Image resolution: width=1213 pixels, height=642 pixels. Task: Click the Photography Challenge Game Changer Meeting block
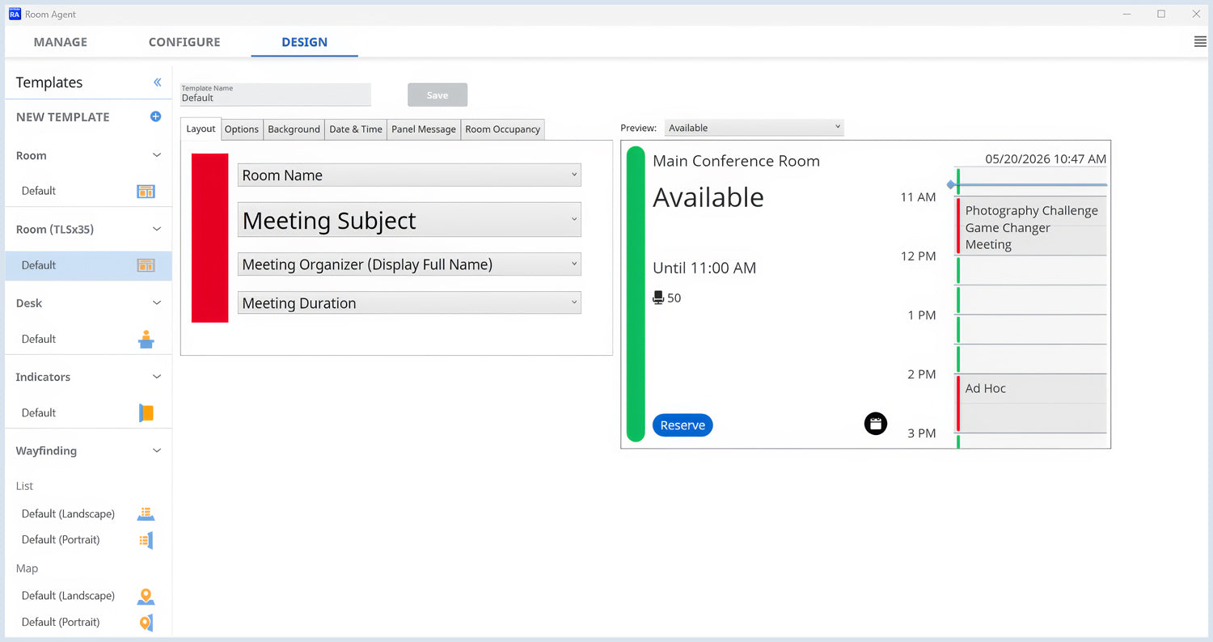pyautogui.click(x=1031, y=226)
